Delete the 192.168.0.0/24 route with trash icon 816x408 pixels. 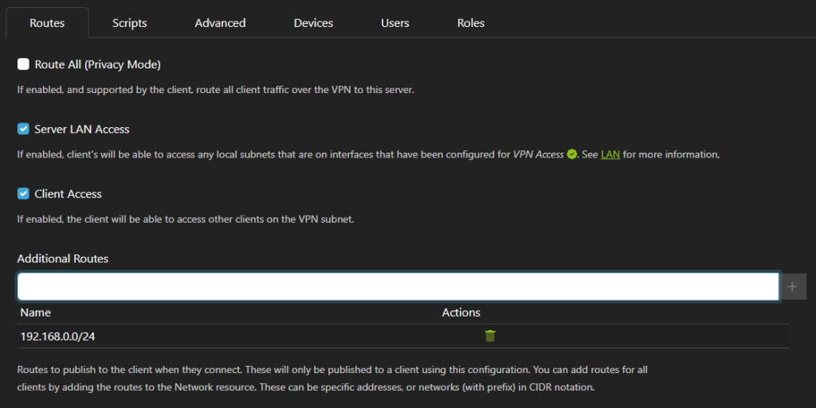pos(490,336)
